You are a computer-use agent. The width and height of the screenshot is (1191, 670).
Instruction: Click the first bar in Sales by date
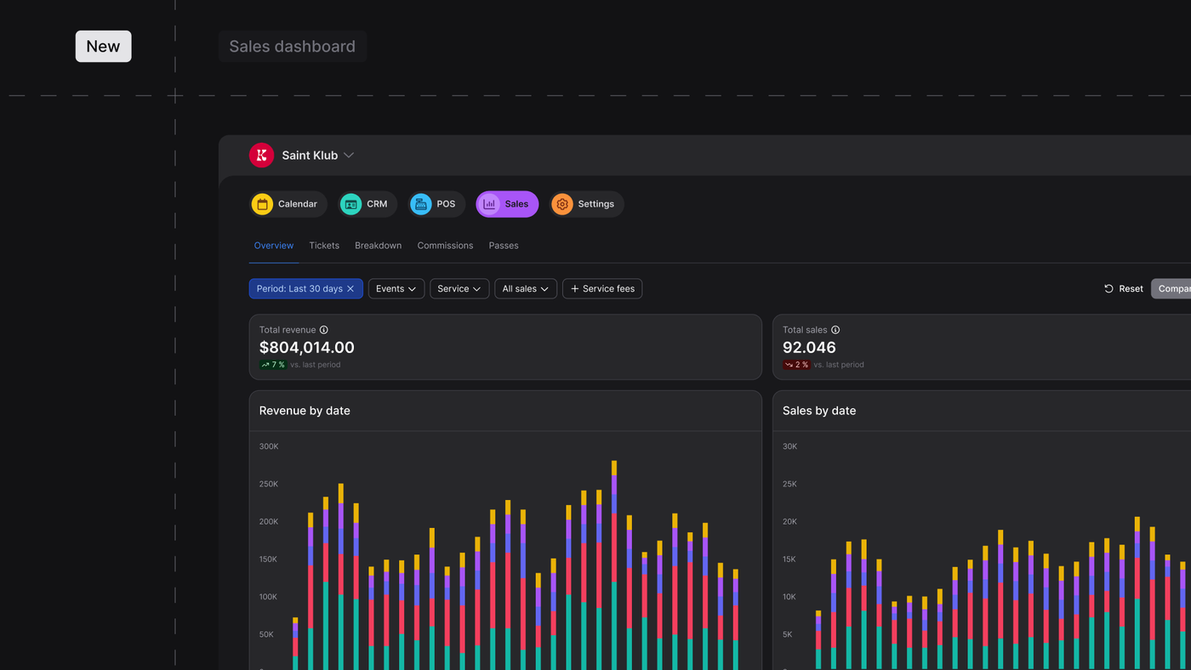[x=818, y=640]
